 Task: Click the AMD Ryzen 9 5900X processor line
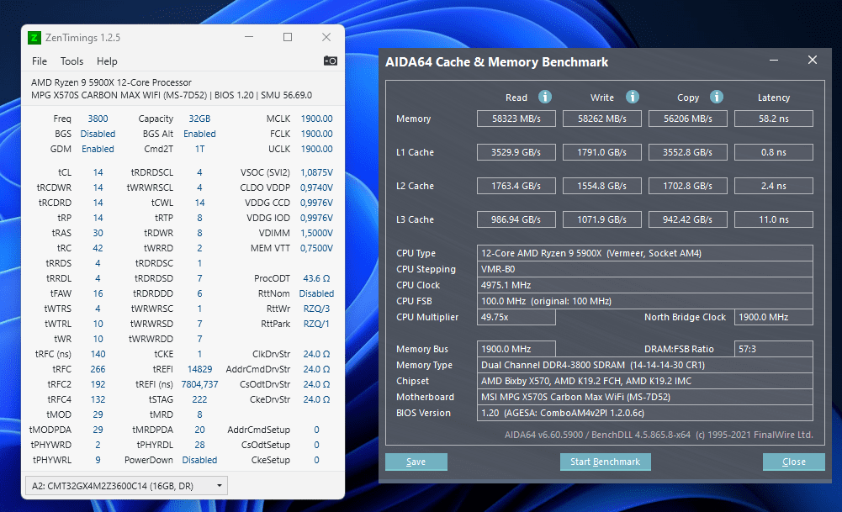[111, 82]
